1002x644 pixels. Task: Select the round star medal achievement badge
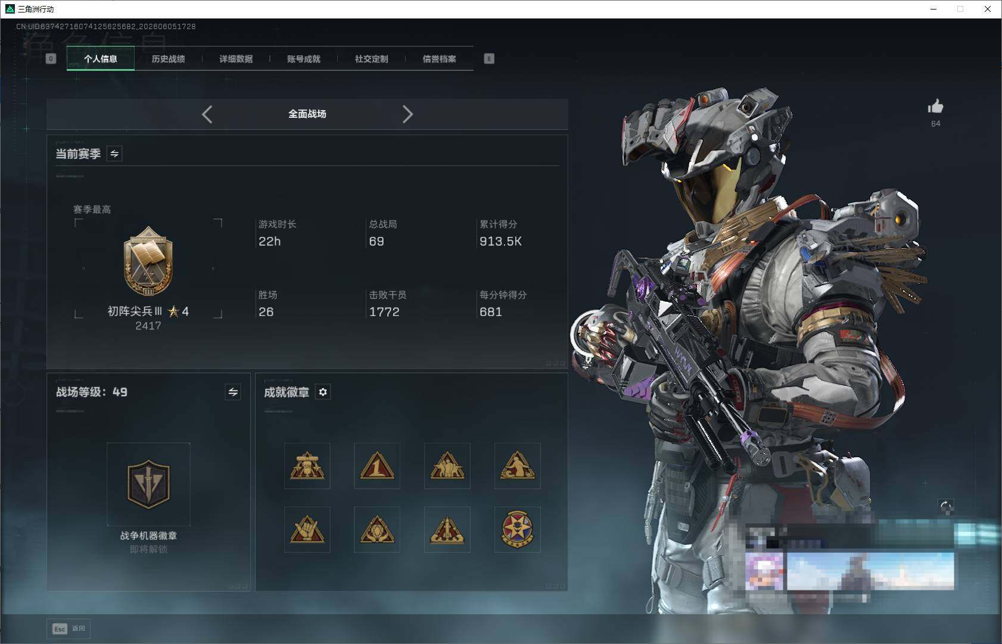click(x=518, y=530)
